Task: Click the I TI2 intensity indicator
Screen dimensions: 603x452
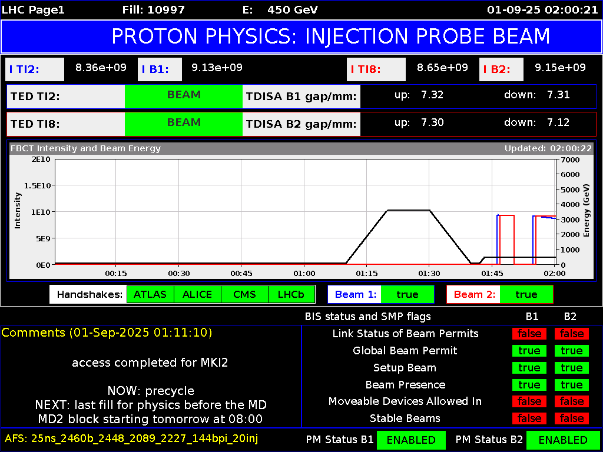Action: click(34, 69)
